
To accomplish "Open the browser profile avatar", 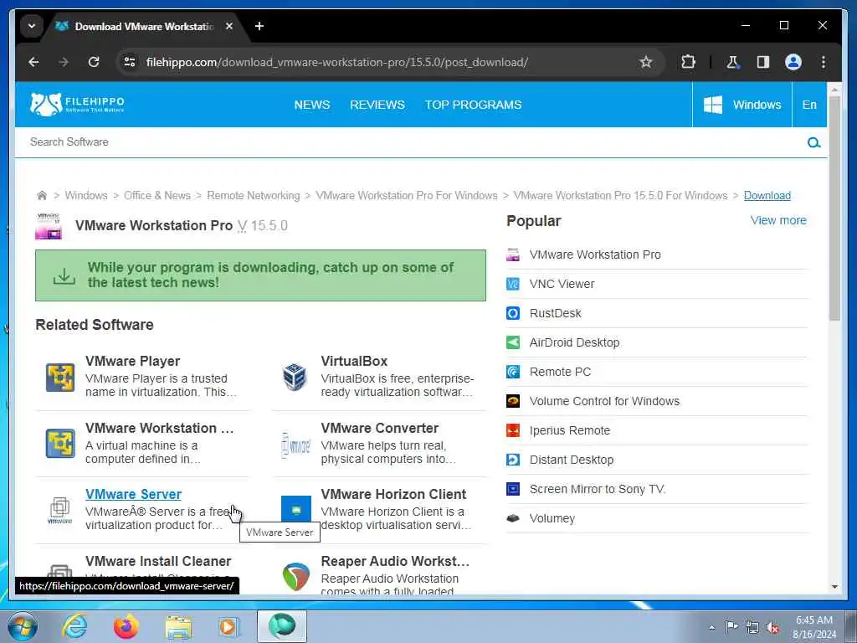I will click(x=793, y=62).
